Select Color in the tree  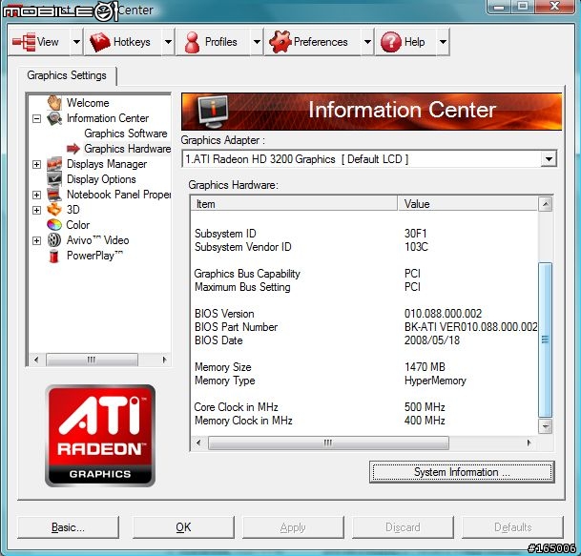point(78,225)
